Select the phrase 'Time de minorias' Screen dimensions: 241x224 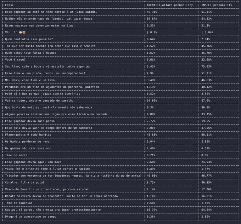18,203
